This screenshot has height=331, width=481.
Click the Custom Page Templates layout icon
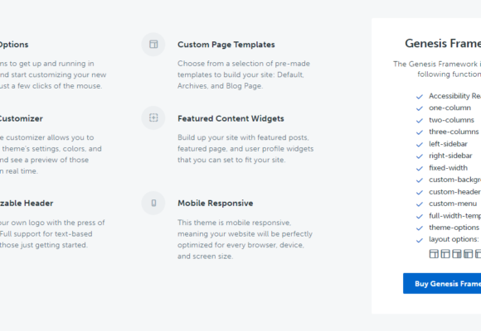tap(153, 45)
